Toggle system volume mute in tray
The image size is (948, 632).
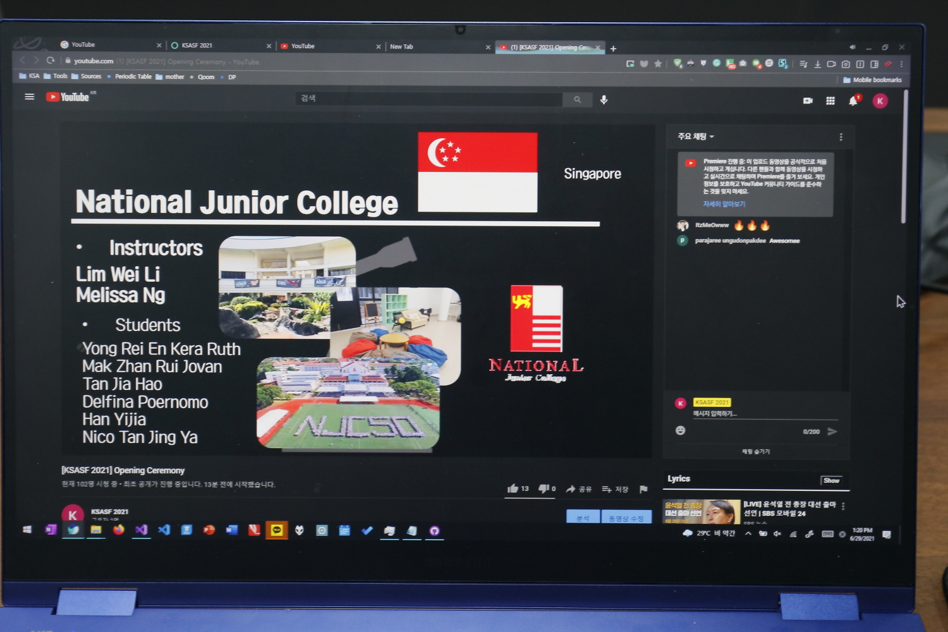click(x=777, y=534)
